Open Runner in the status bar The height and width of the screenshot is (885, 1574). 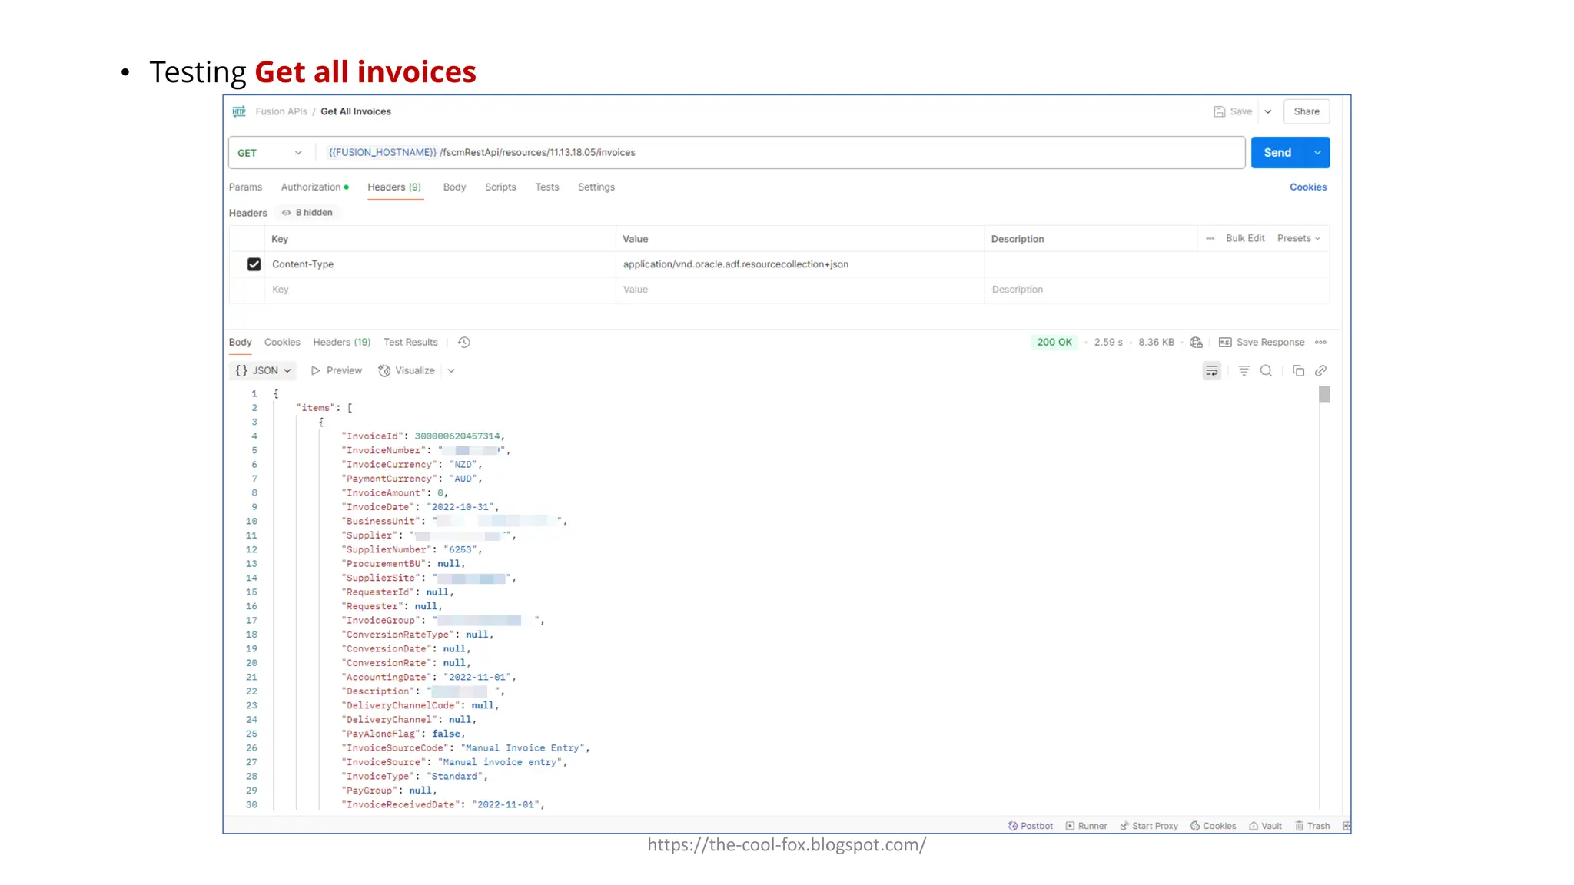(x=1086, y=826)
